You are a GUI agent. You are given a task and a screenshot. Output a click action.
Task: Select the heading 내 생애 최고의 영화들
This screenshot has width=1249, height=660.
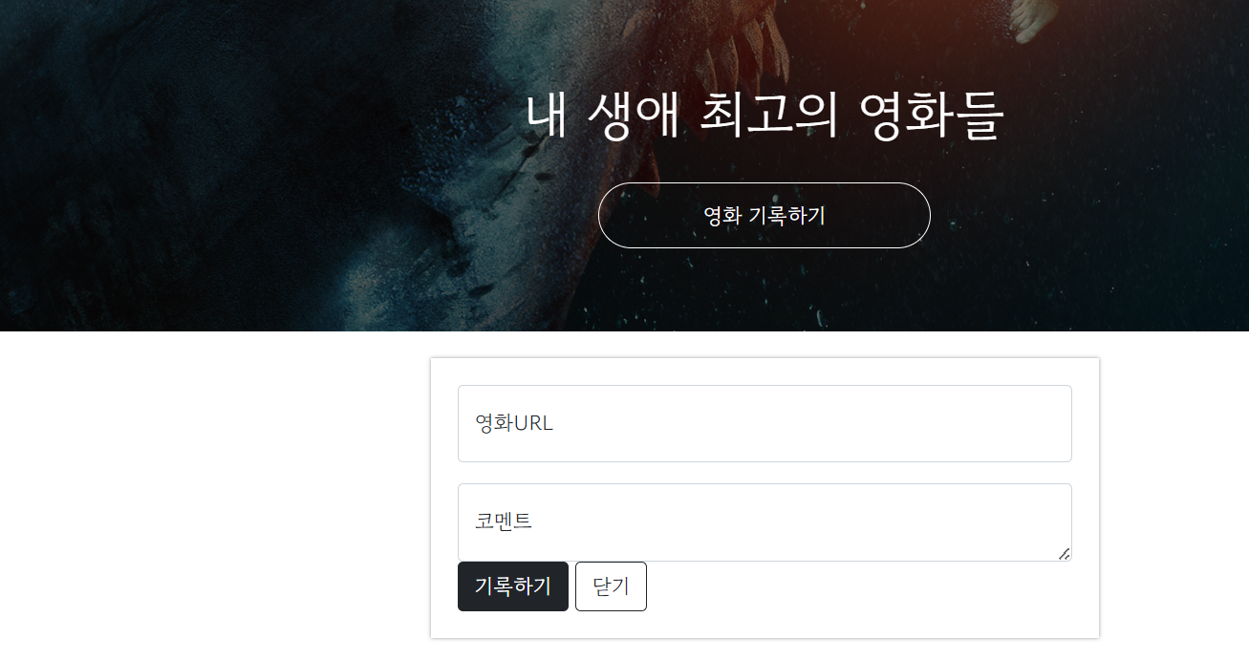click(x=764, y=116)
